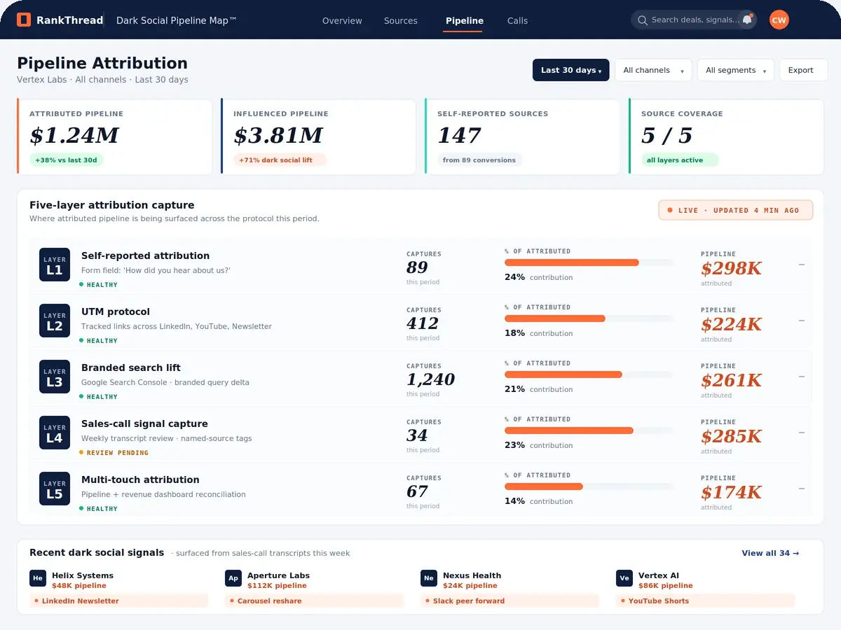Collapse the Sales-call signal capture row

click(x=802, y=433)
